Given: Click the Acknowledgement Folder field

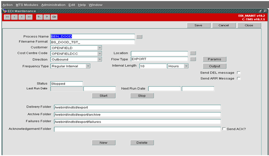Looking at the screenshot, I should [137, 129].
